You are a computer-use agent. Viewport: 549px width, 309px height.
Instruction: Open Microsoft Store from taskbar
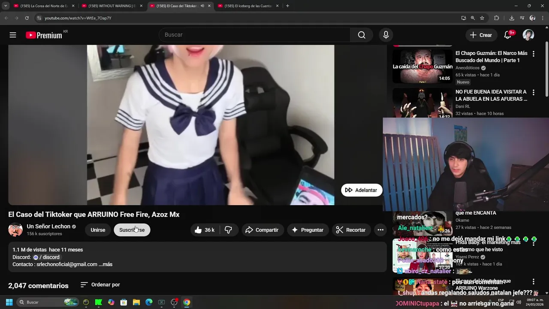point(124,302)
